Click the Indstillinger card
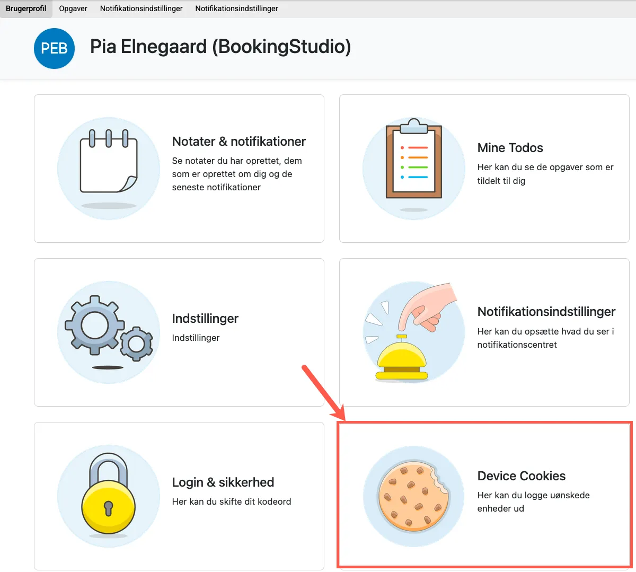 (x=179, y=331)
